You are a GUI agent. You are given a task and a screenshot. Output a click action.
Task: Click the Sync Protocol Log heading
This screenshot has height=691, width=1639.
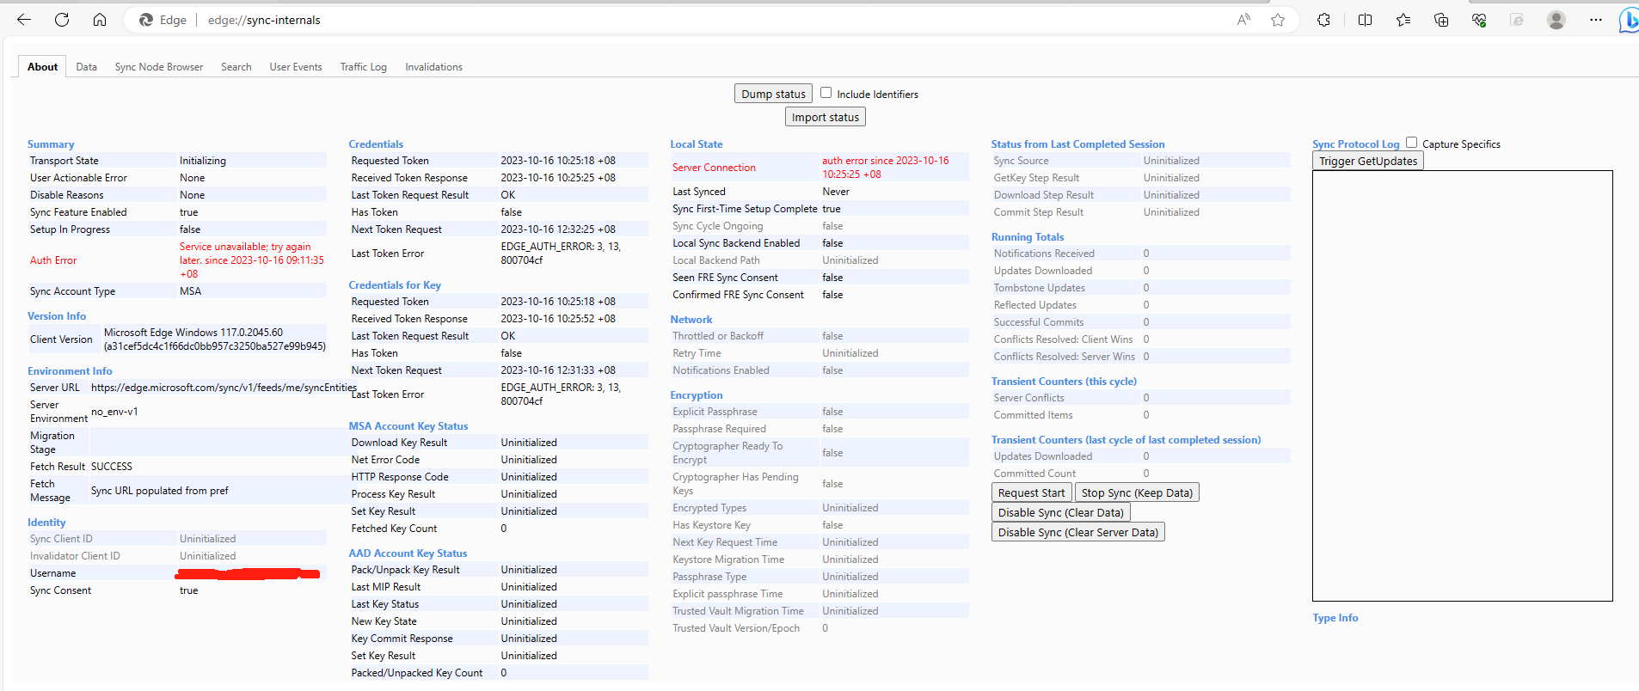[x=1355, y=144]
